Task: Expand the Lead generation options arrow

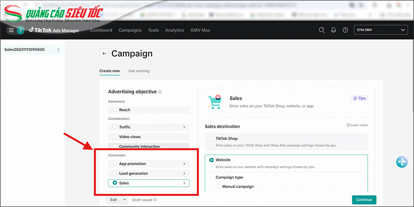Action: pyautogui.click(x=184, y=174)
